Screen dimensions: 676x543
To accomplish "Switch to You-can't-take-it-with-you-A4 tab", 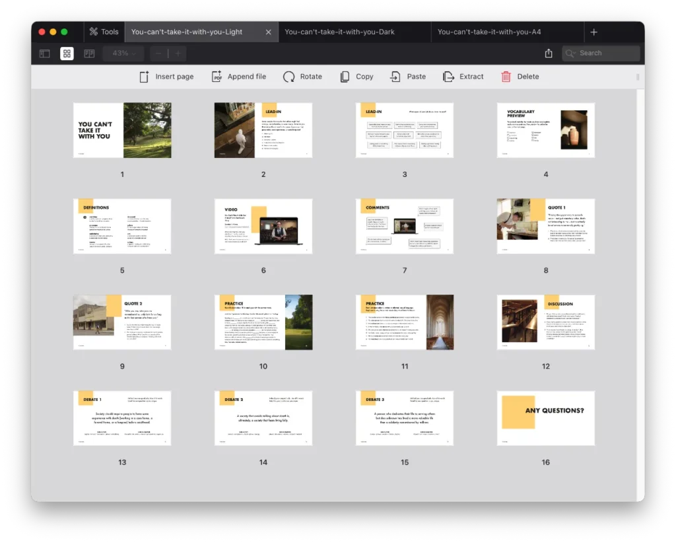I will [489, 32].
